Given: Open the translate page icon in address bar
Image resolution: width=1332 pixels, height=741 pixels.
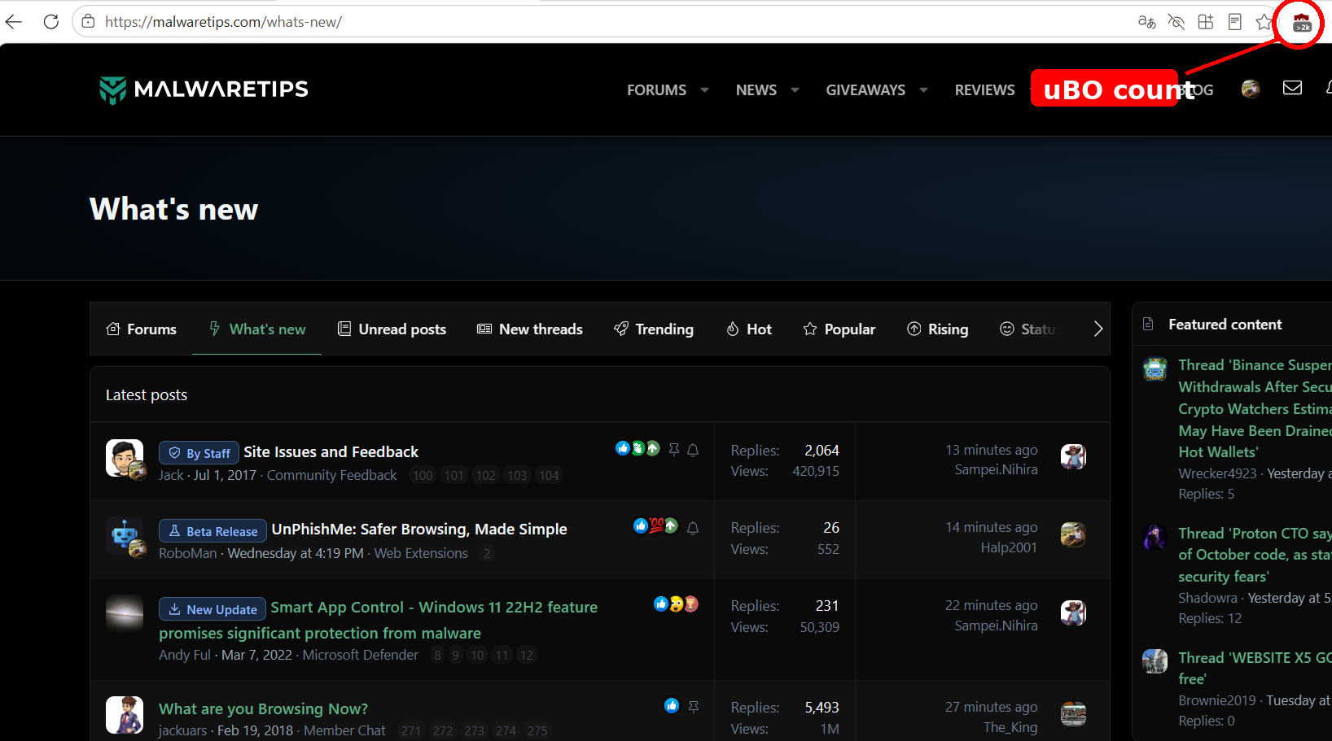Looking at the screenshot, I should tap(1146, 22).
